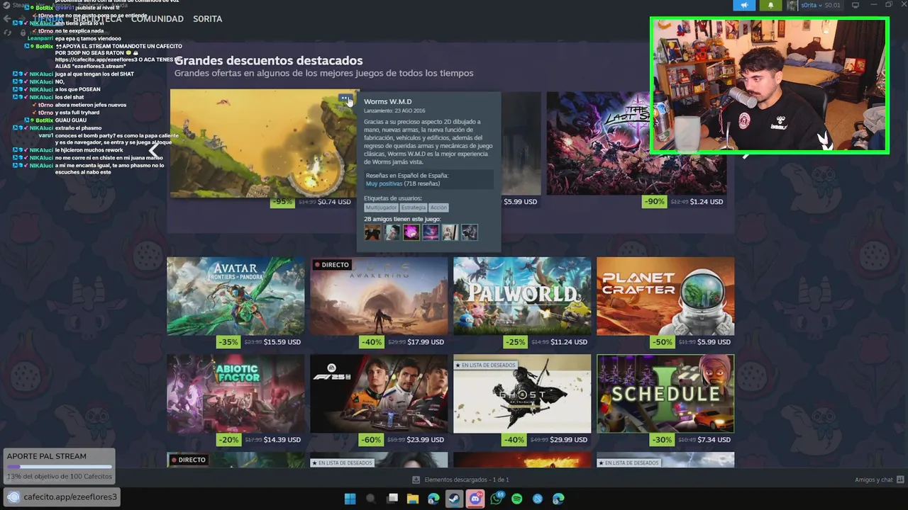908x510 pixels.
Task: Click F1 25 -60% $23.99 USD price
Action: [404, 440]
